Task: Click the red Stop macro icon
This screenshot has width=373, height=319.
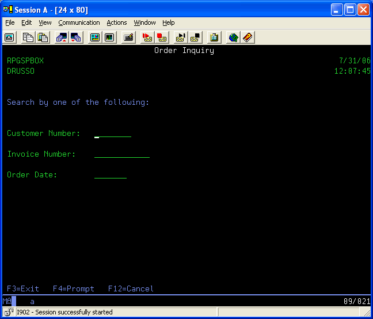Action: click(162, 37)
